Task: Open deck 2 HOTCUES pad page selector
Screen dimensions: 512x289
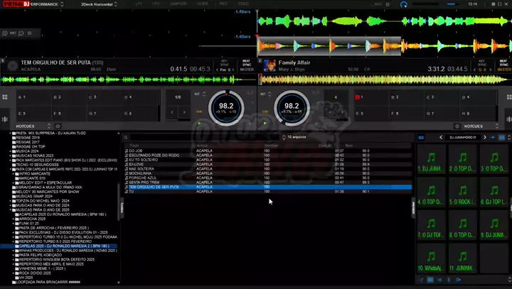Action: (x=481, y=126)
